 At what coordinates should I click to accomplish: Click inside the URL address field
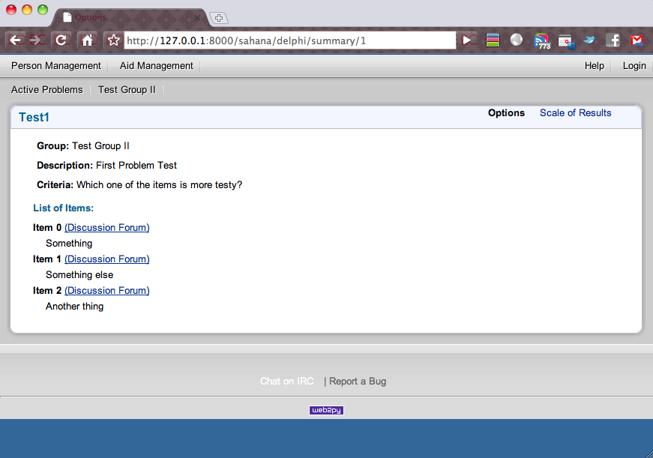[x=289, y=40]
